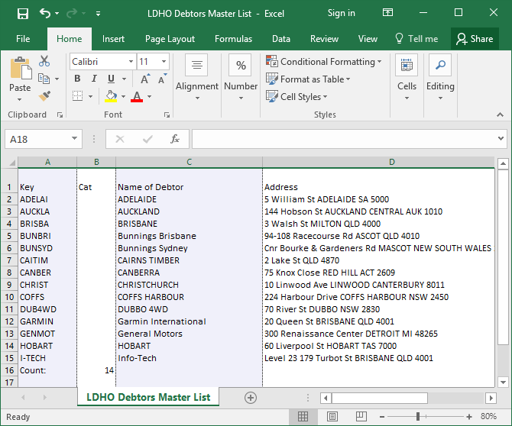Click the Count value 14 cell
Image resolution: width=512 pixels, height=426 pixels.
[x=96, y=370]
